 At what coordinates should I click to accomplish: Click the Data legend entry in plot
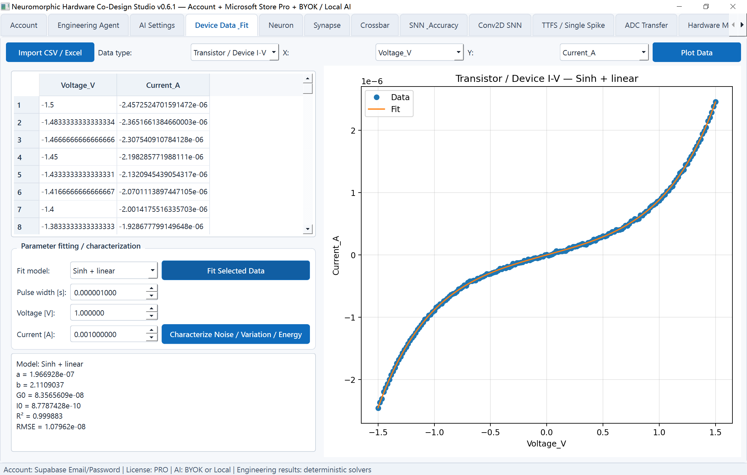click(x=391, y=97)
